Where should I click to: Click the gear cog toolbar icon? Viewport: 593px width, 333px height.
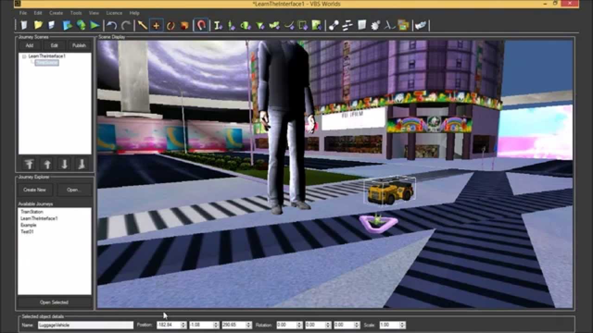pyautogui.click(x=375, y=25)
